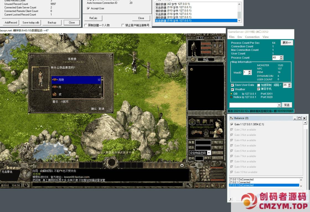This screenshot has height=212, width=310.
Task: Open the Env menu
Action: [240, 37]
